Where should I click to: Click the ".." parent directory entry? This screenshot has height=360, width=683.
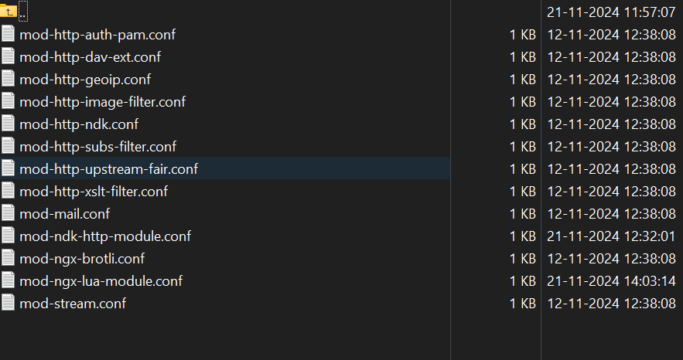pyautogui.click(x=23, y=12)
